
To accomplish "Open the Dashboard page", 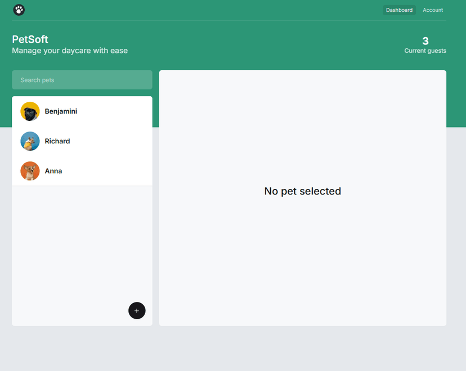I will click(x=399, y=10).
